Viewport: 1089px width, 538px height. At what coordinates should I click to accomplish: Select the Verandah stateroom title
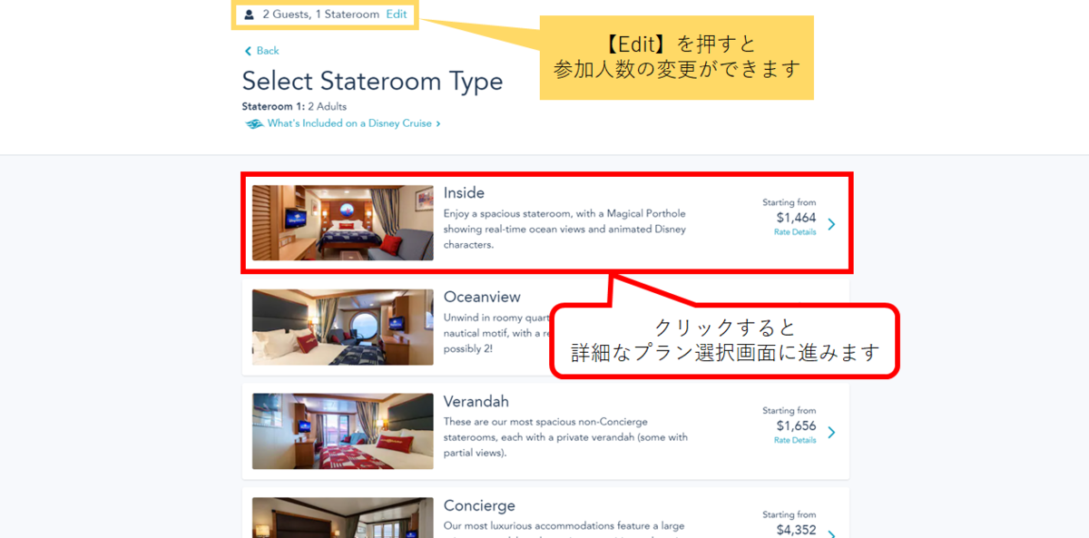click(476, 401)
